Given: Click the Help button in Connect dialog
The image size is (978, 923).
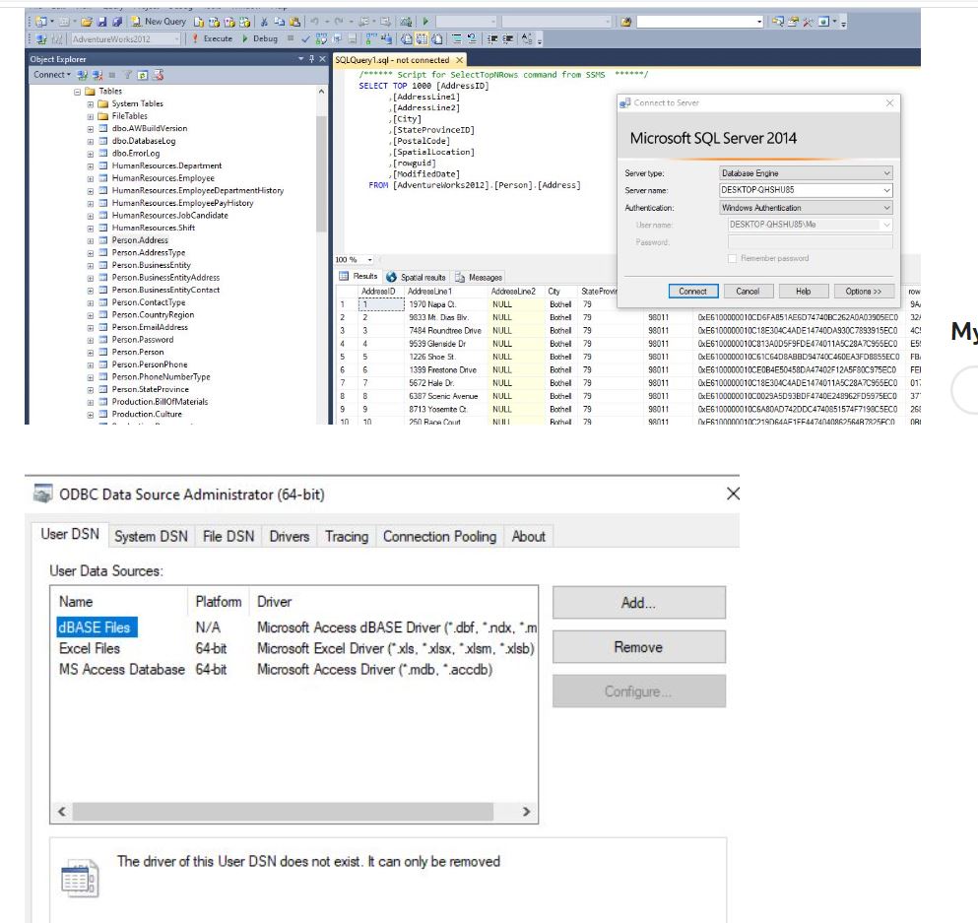Looking at the screenshot, I should click(x=804, y=292).
